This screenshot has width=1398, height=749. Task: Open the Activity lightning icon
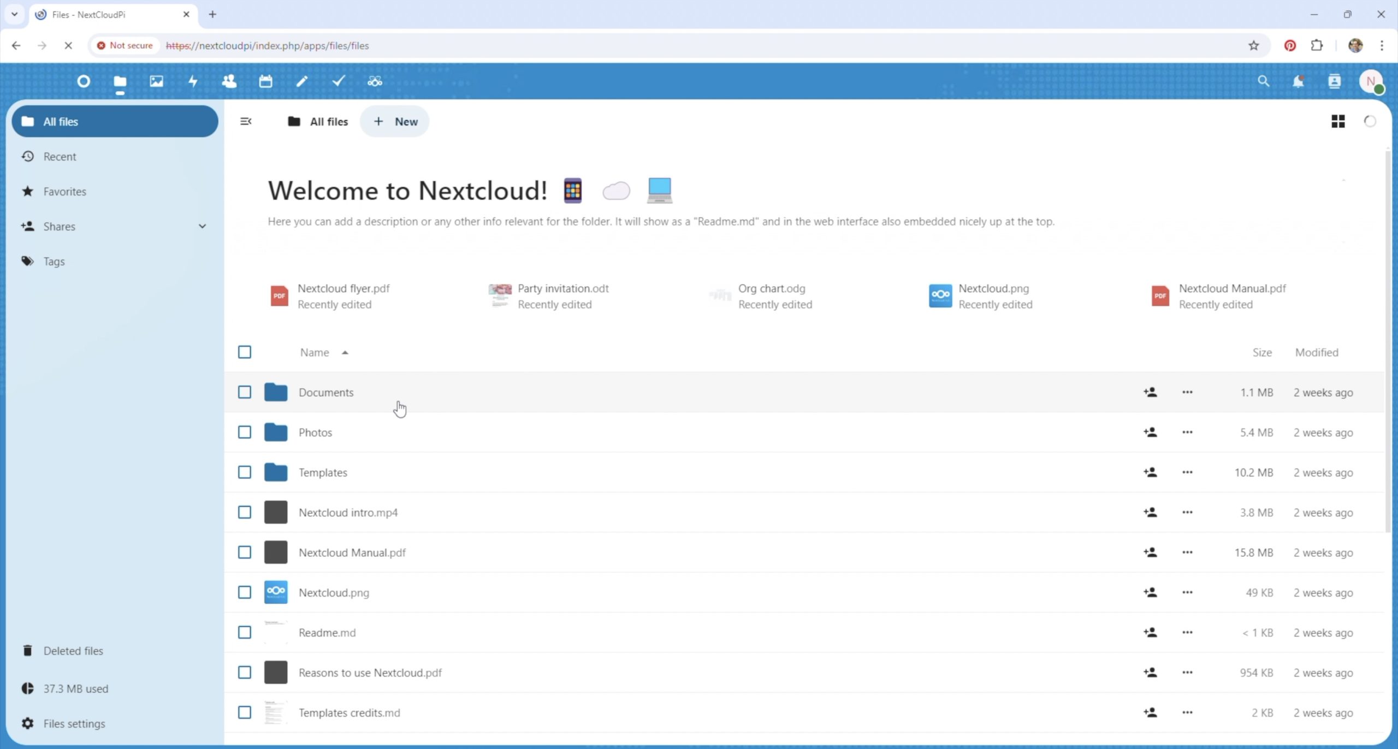[x=193, y=81]
